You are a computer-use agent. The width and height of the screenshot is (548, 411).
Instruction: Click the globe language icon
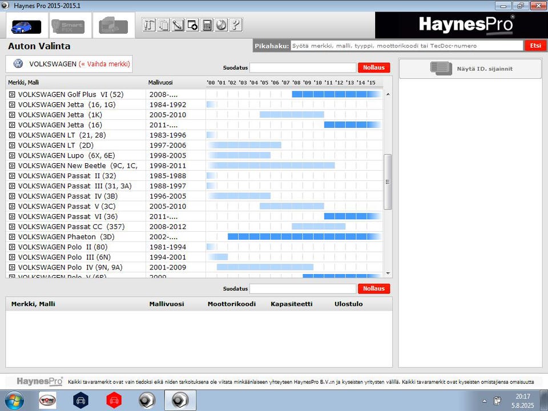(221, 25)
